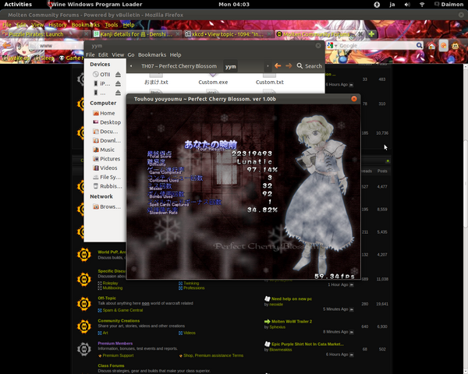
Task: Open file manager View menu
Action: 118,55
